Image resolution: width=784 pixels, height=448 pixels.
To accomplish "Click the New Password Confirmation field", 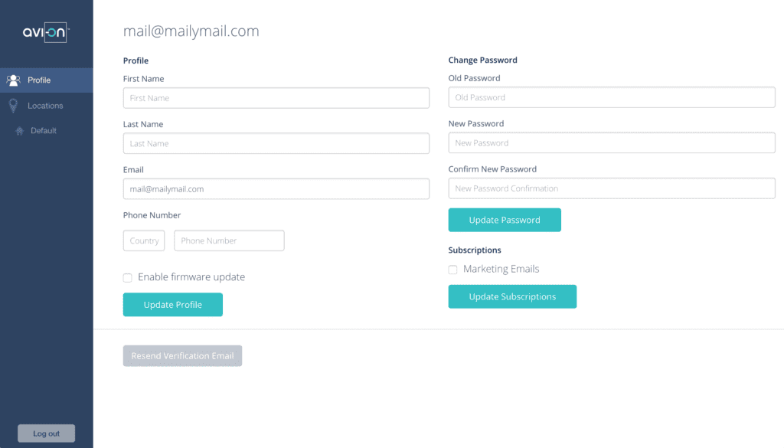I will pos(611,188).
